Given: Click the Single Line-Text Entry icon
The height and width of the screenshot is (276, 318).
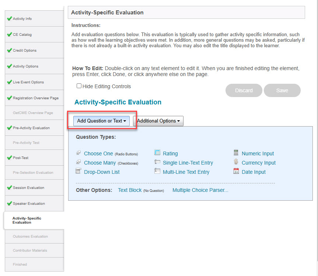Looking at the screenshot, I should tap(157, 162).
